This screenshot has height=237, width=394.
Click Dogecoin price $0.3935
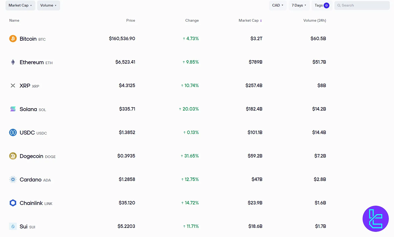click(x=126, y=156)
